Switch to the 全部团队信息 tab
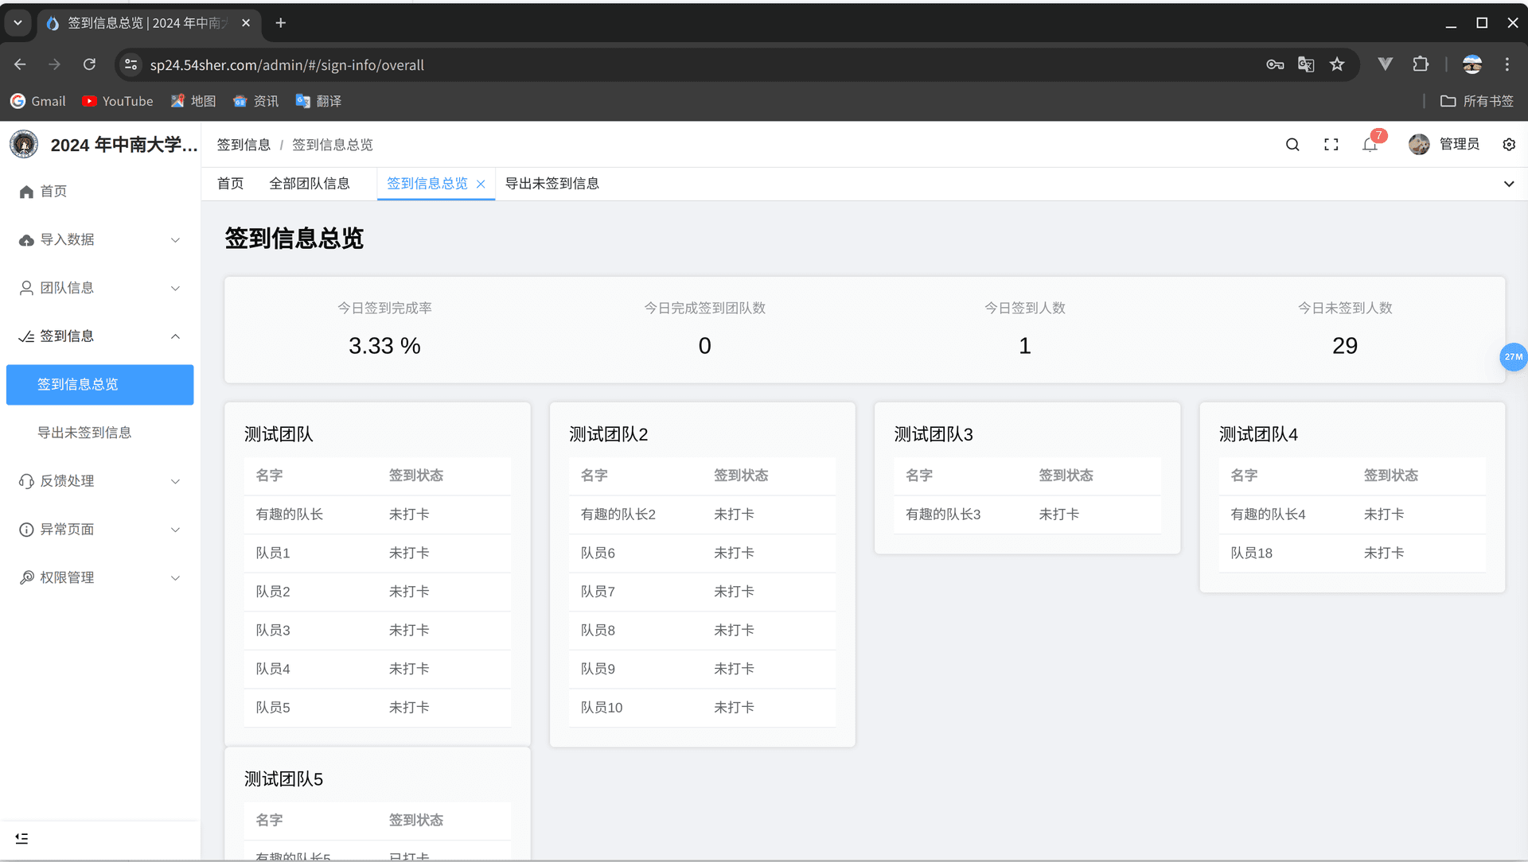Viewport: 1528px width, 862px height. [x=310, y=184]
